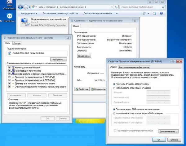Click Свойства shield button in status window

pos(82,89)
